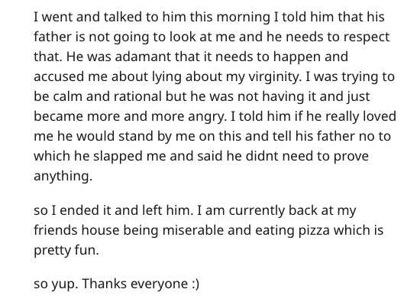Screen dimensions: 404x302
Task: Click the first paragraph starting 'I went and talked'
Action: (x=215, y=96)
